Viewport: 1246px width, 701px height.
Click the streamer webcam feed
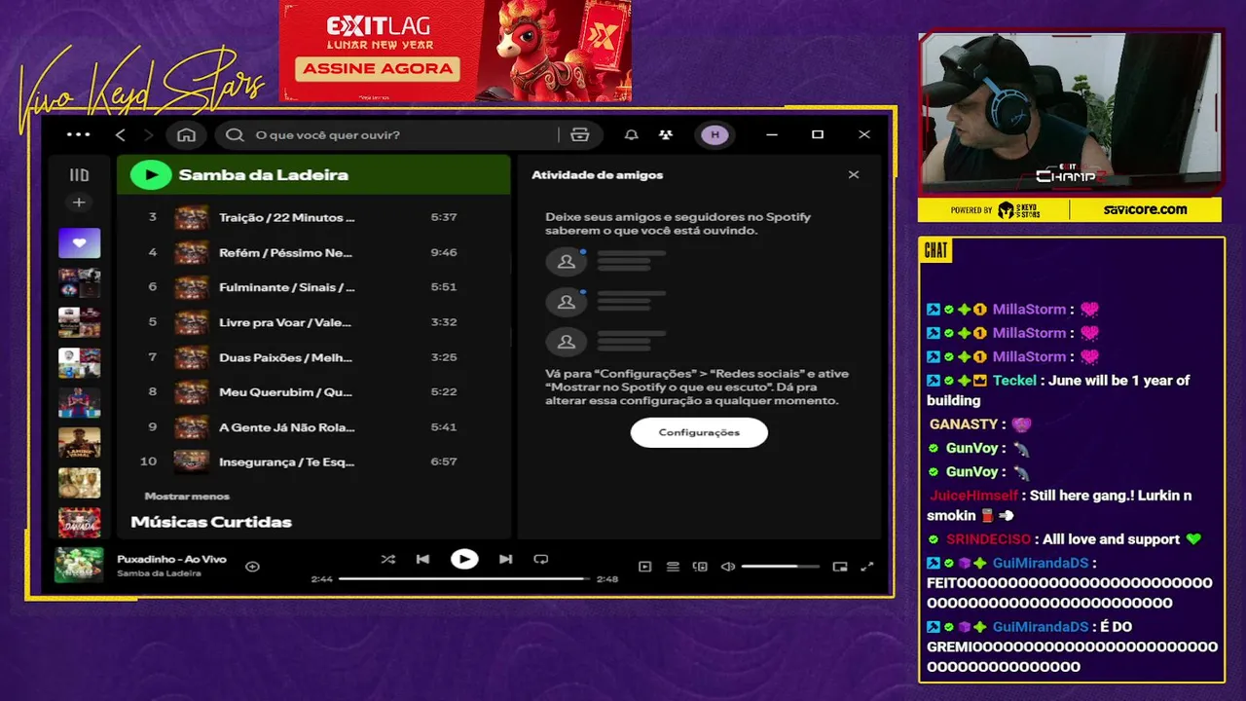point(1070,114)
